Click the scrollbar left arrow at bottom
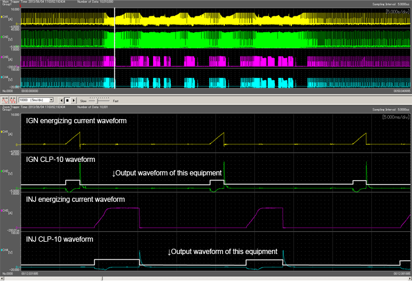 (x=2, y=279)
